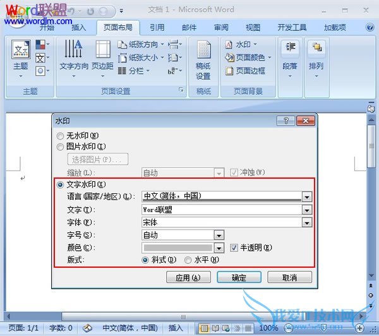Viewport: 379px width, 336px height.
Task: Switch to Full Screen Reading view
Action: pyautogui.click(x=215, y=328)
